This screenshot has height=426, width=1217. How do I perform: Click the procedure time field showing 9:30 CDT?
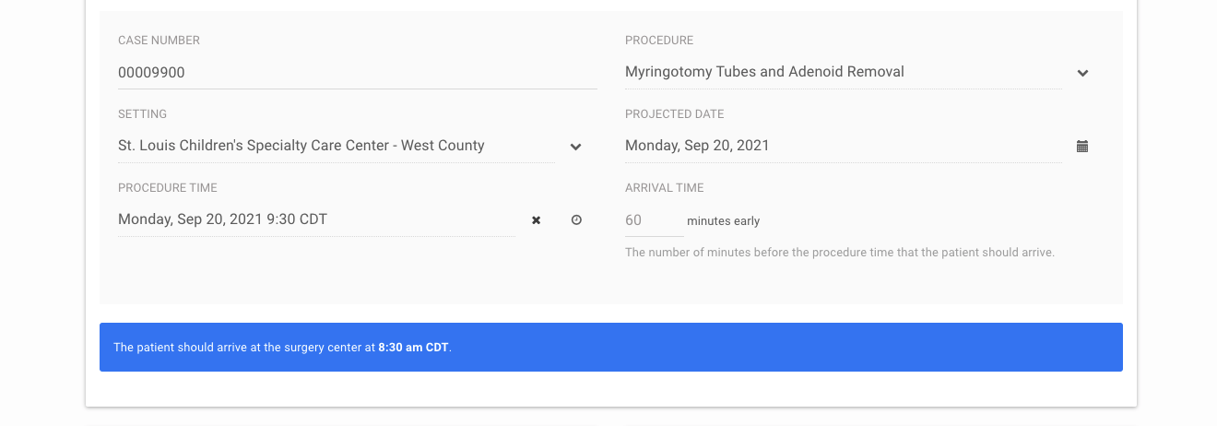click(x=316, y=219)
